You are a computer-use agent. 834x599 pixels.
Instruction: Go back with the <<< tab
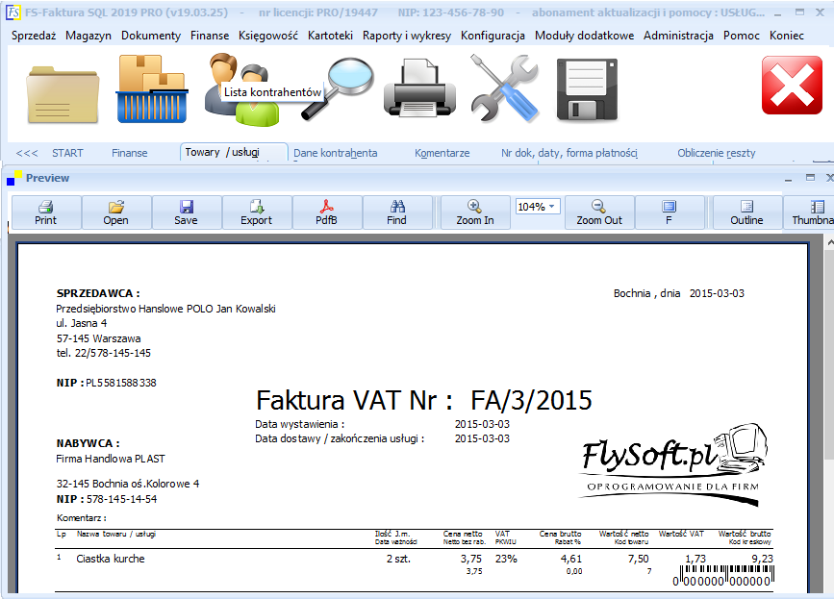tap(27, 153)
